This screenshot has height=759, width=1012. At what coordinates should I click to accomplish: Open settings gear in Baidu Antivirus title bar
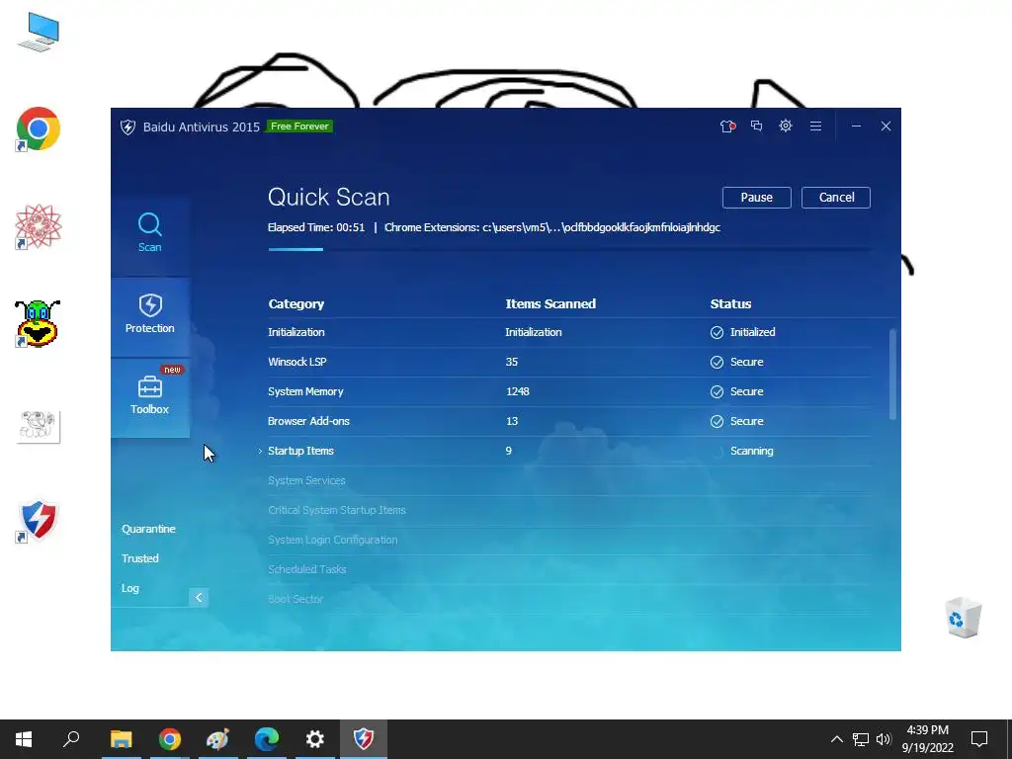point(786,126)
